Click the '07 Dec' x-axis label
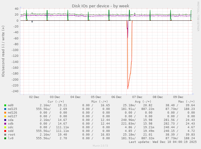This screenshot has height=149, width=201. click(137, 97)
